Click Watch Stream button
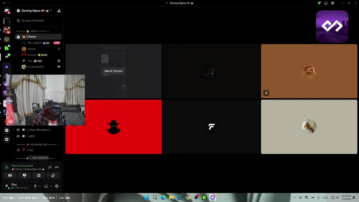The image size is (359, 202). (x=113, y=71)
